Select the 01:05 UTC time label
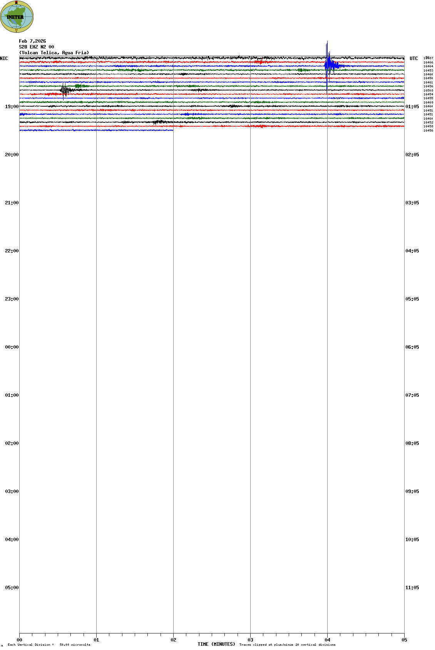 coord(412,107)
